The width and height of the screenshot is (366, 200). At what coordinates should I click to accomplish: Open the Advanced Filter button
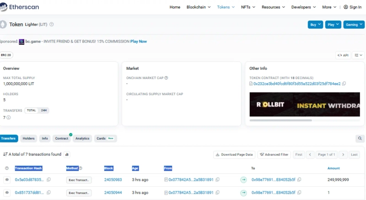pos(274,154)
